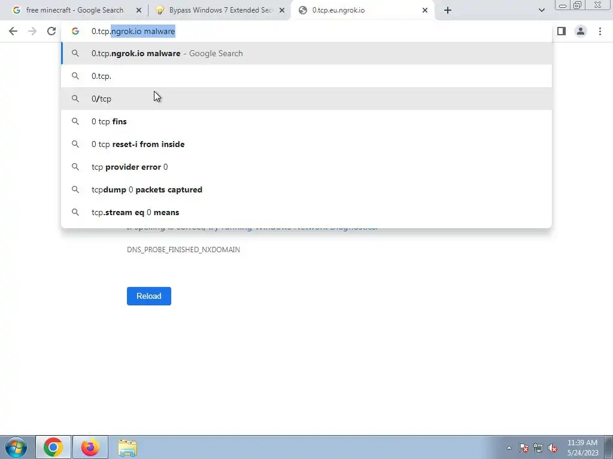Toggle the side panel icon

click(562, 31)
